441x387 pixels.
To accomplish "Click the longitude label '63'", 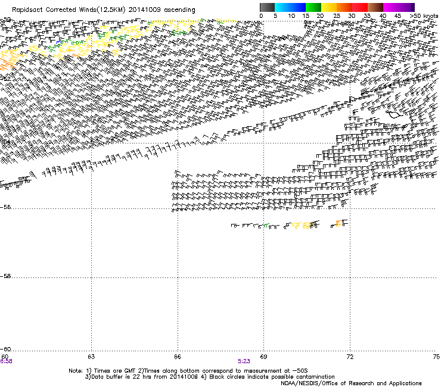I will click(x=91, y=357).
